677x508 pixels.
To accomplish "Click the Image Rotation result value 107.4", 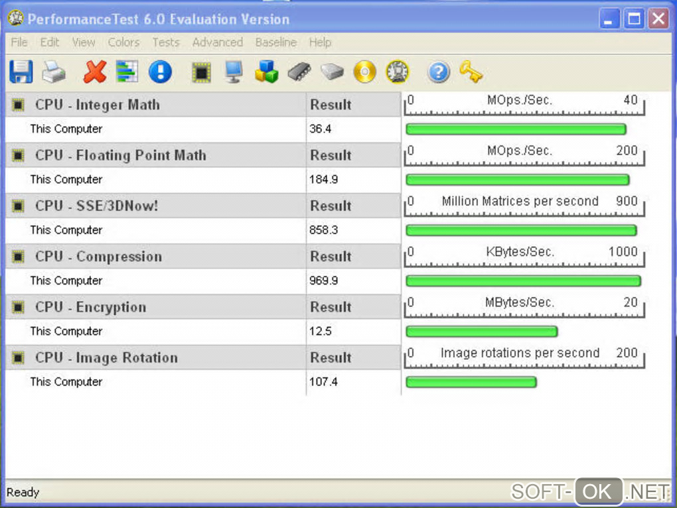I will (x=323, y=381).
